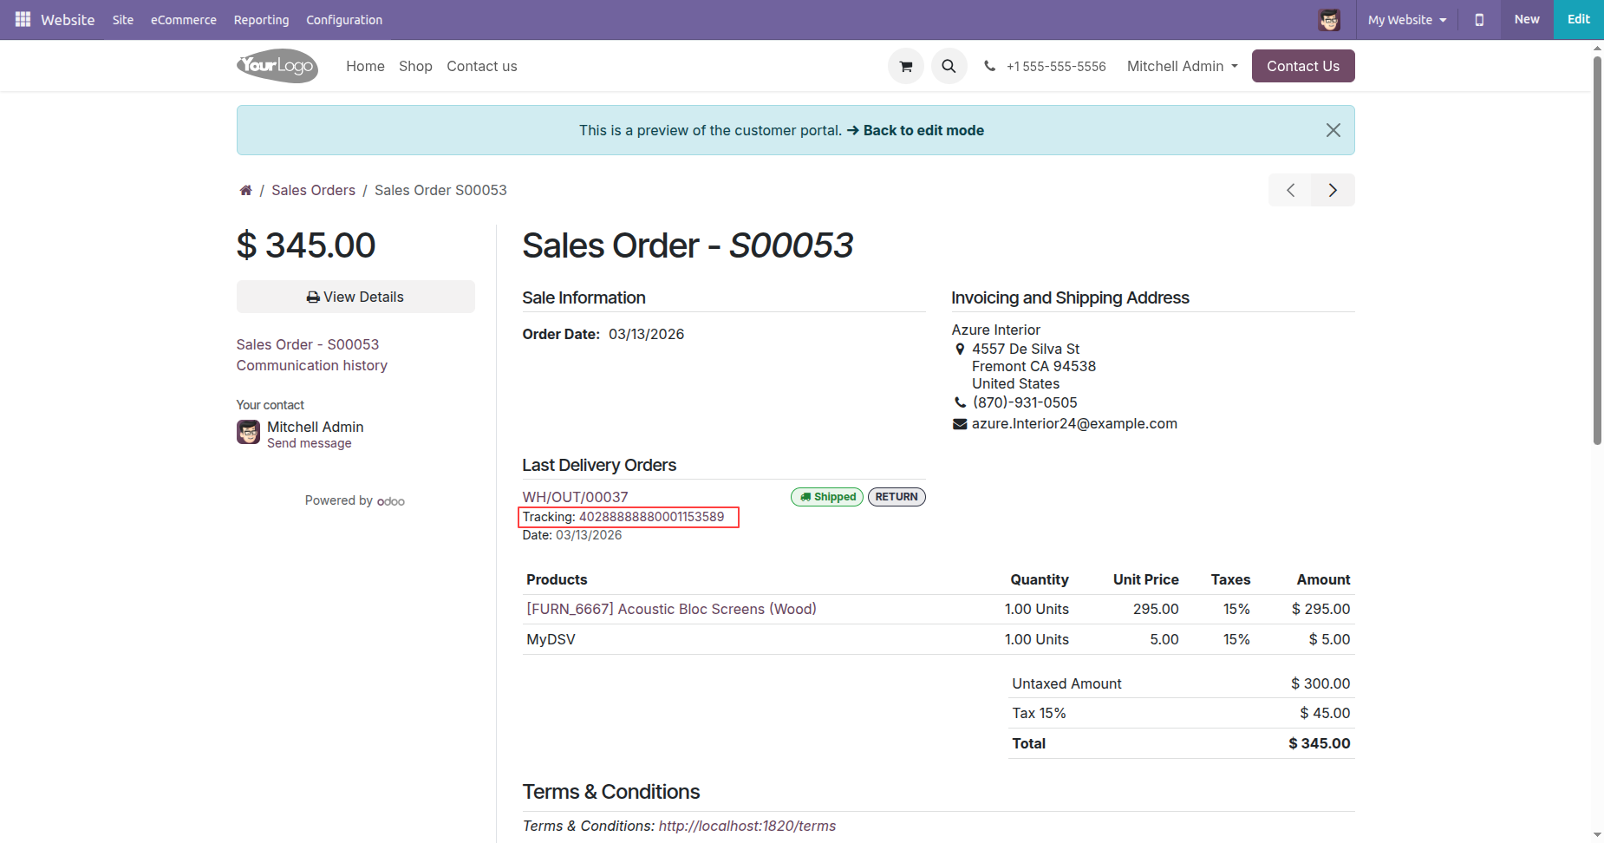The image size is (1604, 843).
Task: Click the search magnifier icon
Action: (949, 66)
